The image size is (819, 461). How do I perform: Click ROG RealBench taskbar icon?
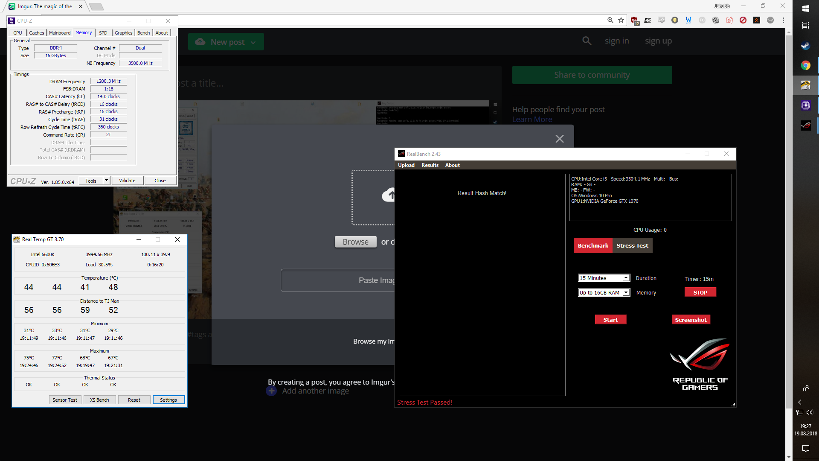pos(805,125)
